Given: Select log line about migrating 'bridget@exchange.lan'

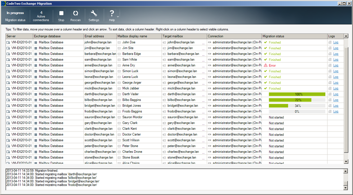Looking at the screenshot, I should coord(53,181).
